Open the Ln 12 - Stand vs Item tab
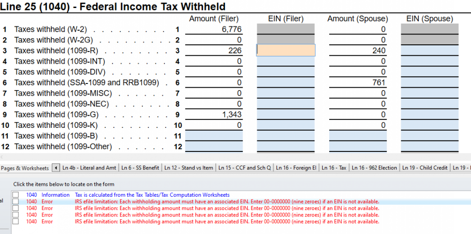Viewport: 471px width, 234px height. coord(189,168)
